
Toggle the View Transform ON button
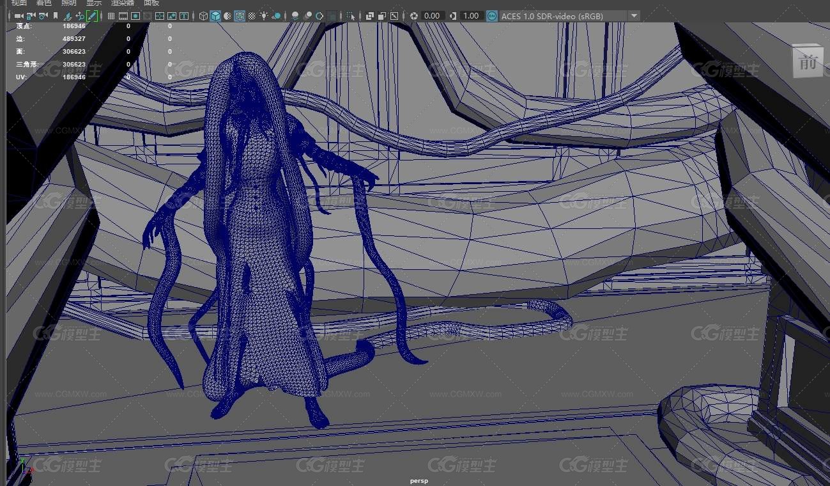coord(492,16)
